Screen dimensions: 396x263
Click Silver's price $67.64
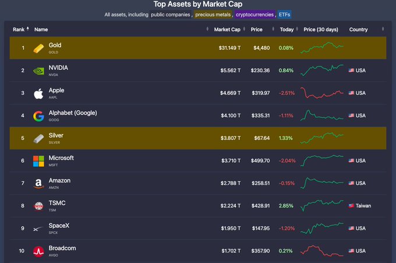(262, 138)
